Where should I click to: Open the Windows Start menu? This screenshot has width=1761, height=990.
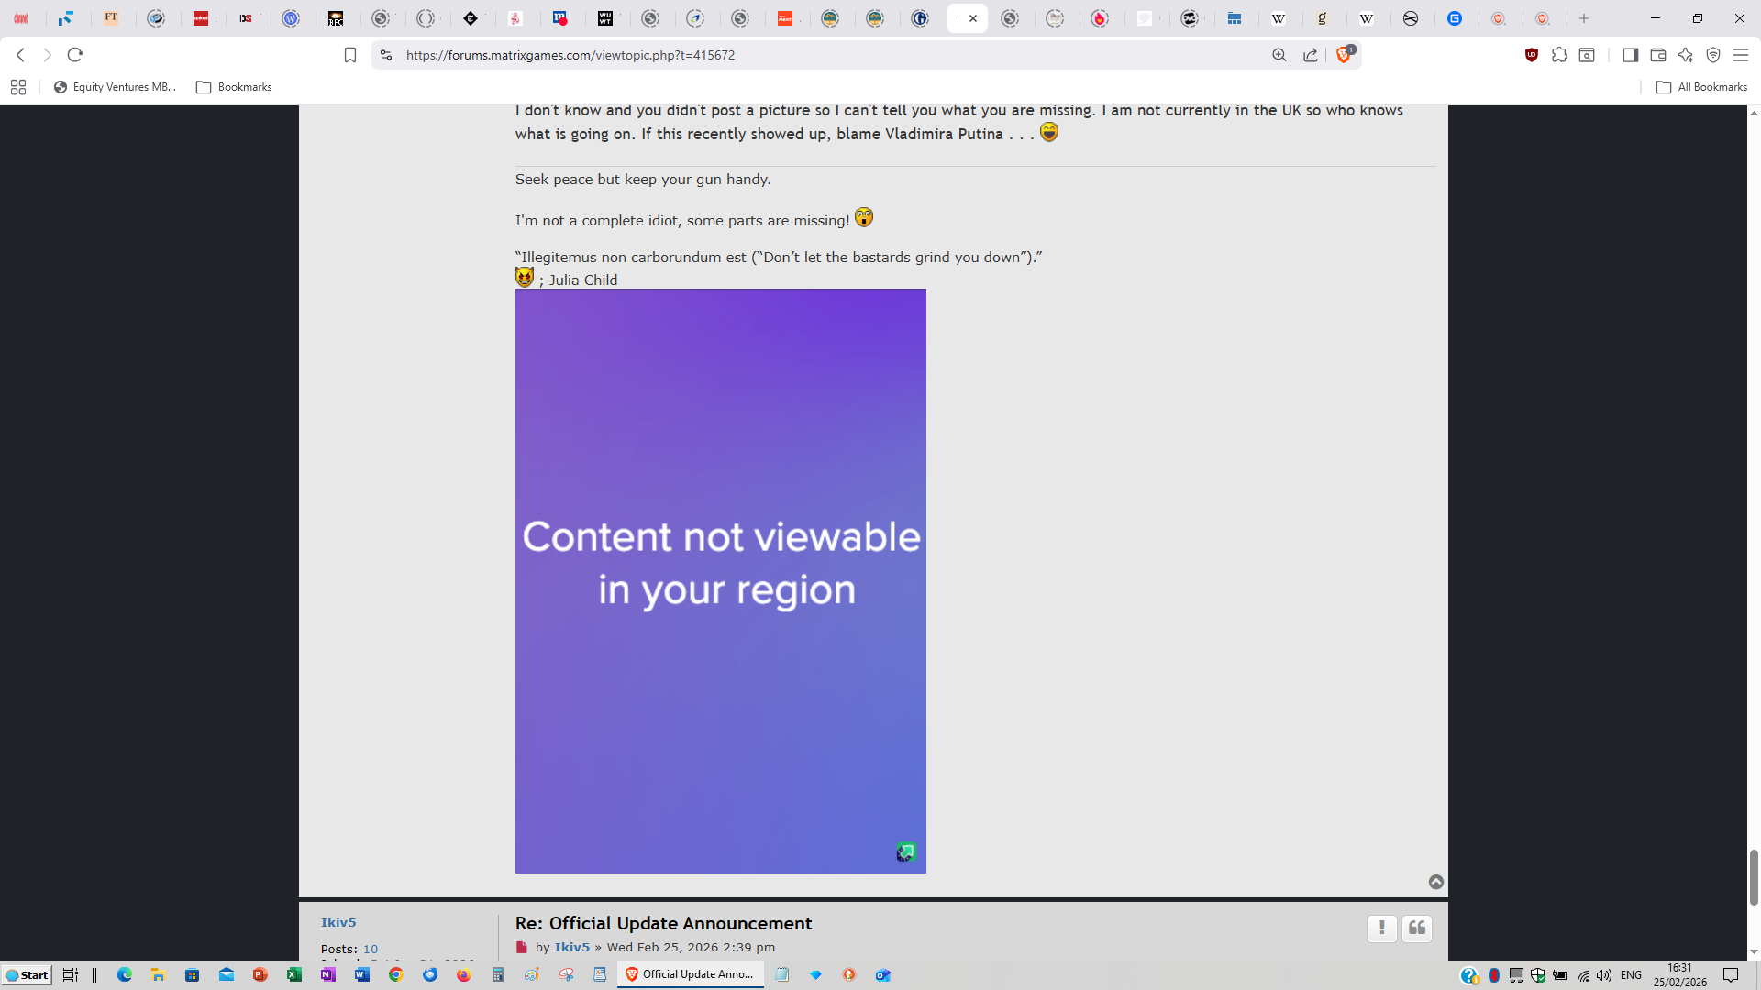coord(28,975)
